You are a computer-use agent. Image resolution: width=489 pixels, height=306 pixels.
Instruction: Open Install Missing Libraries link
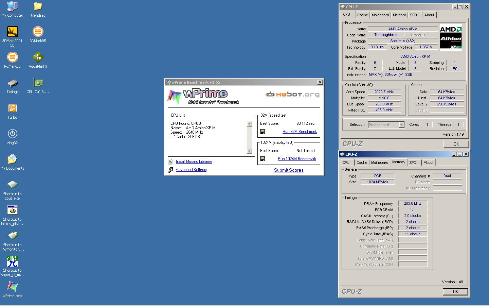(194, 161)
